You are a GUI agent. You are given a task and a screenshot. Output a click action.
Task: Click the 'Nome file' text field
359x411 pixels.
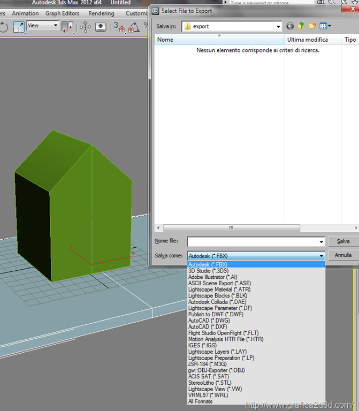click(253, 242)
